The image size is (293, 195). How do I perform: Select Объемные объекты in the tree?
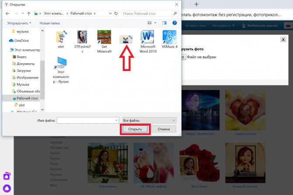[26, 92]
